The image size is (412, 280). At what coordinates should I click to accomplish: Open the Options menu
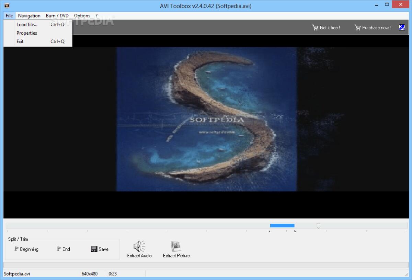click(x=82, y=15)
